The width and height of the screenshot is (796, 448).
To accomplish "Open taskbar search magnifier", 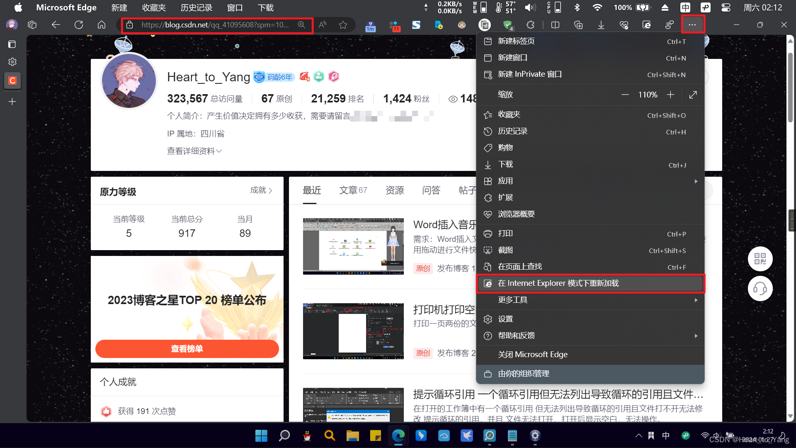I will 284,436.
